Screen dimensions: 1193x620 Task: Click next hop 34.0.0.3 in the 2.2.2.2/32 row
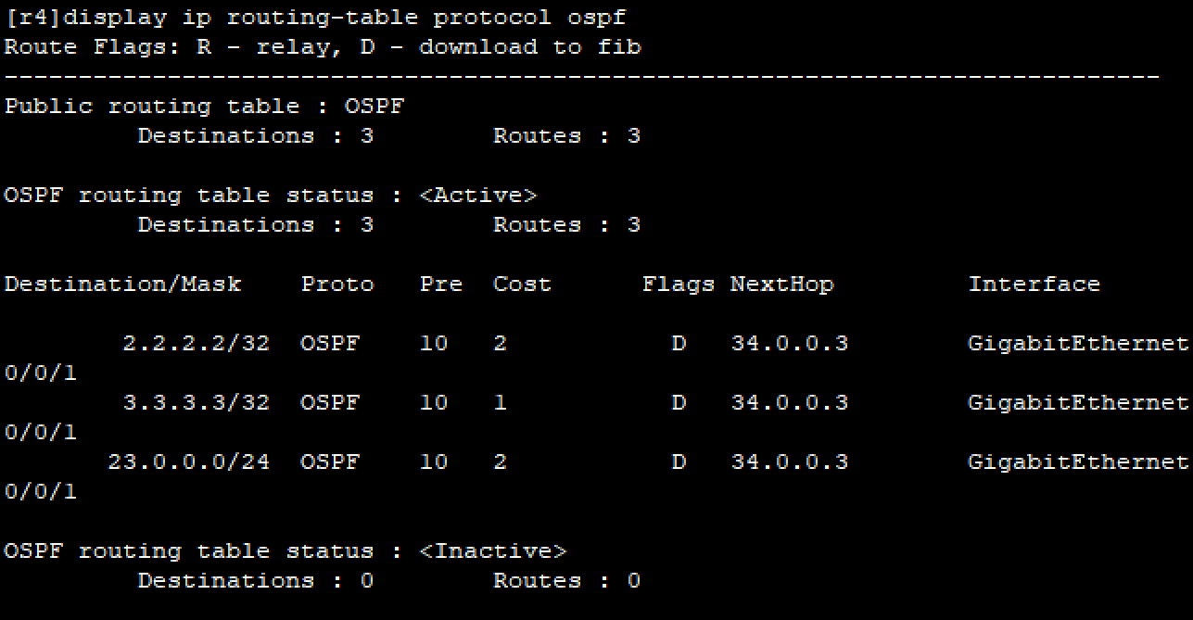click(x=789, y=344)
